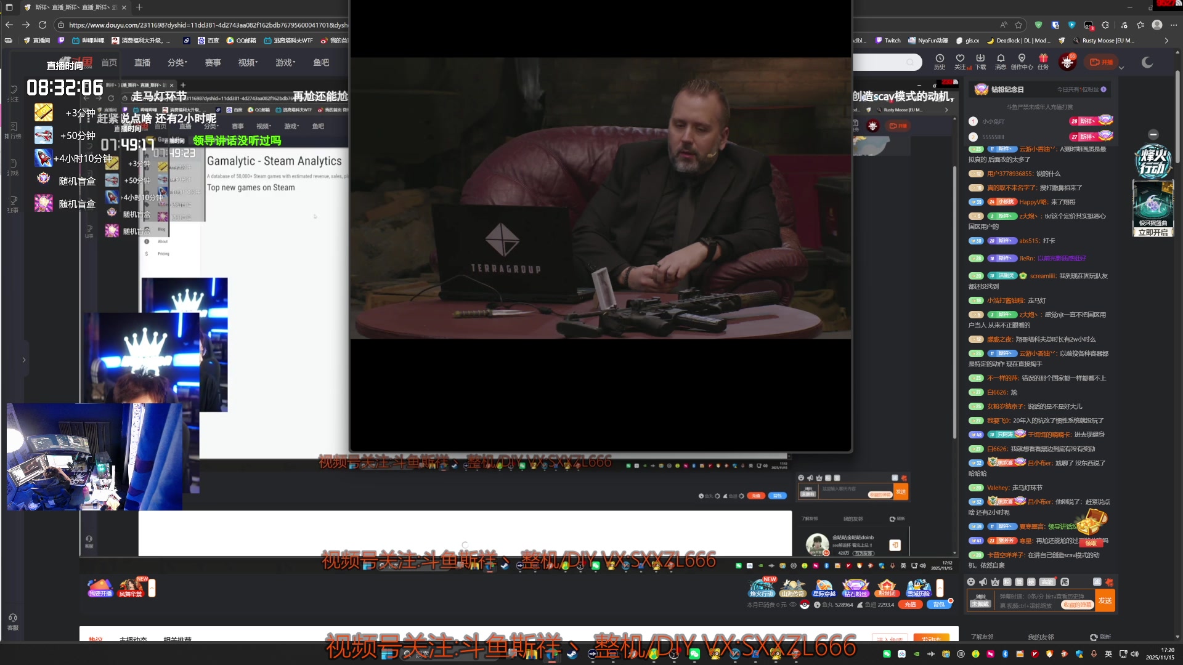The width and height of the screenshot is (1183, 665).
Task: Open the 赛事 navigation tab
Action: [213, 62]
